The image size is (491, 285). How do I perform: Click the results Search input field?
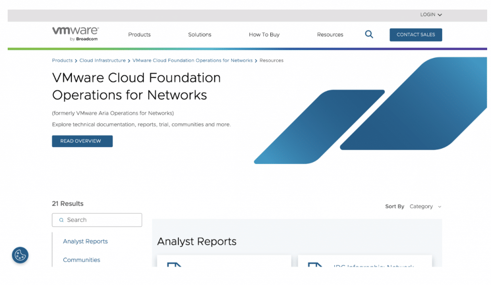102,220
